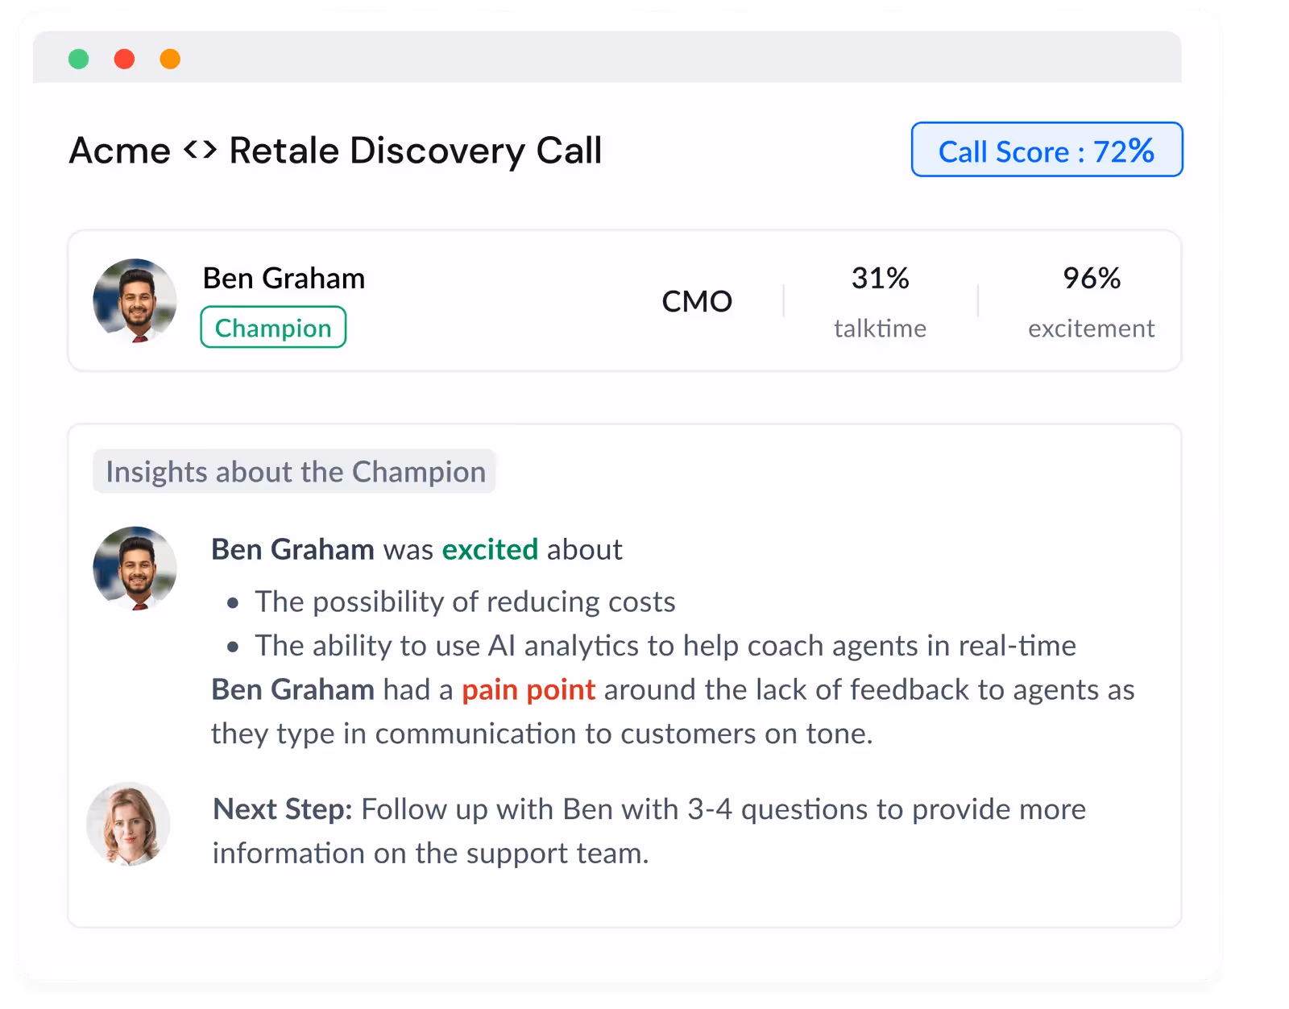
Task: Click the woman's avatar beside Next Step
Action: tap(128, 824)
